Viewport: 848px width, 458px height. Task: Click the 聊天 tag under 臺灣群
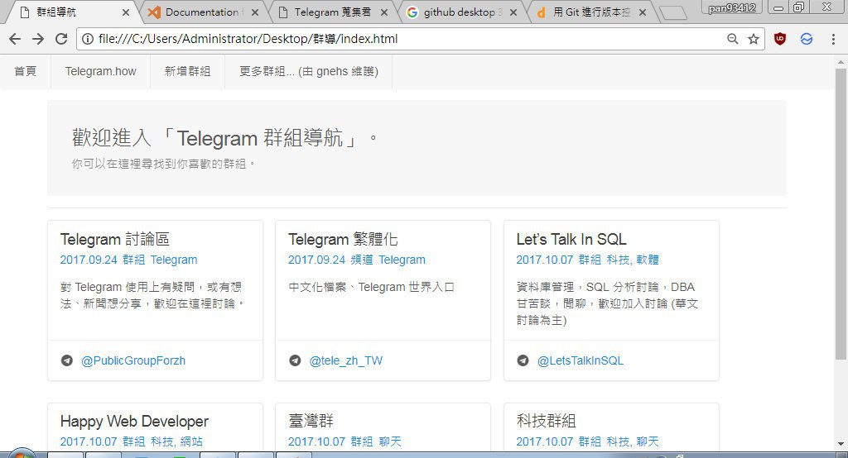390,441
